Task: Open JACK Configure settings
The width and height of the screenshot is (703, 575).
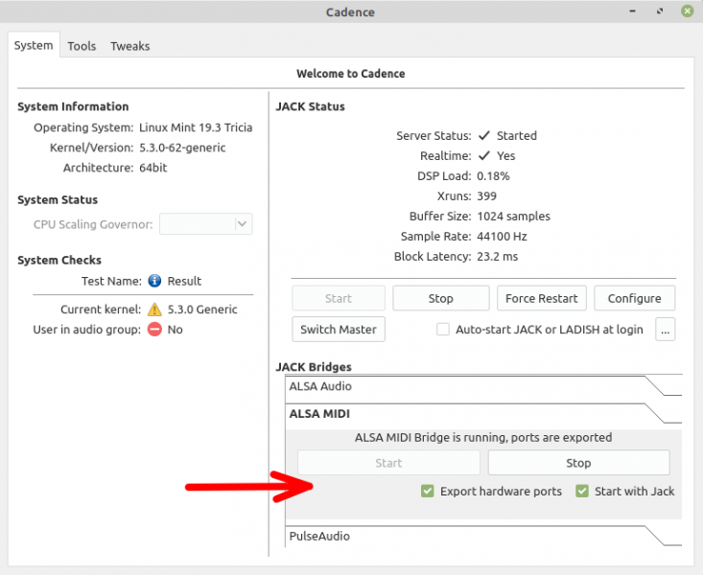Action: pos(634,298)
